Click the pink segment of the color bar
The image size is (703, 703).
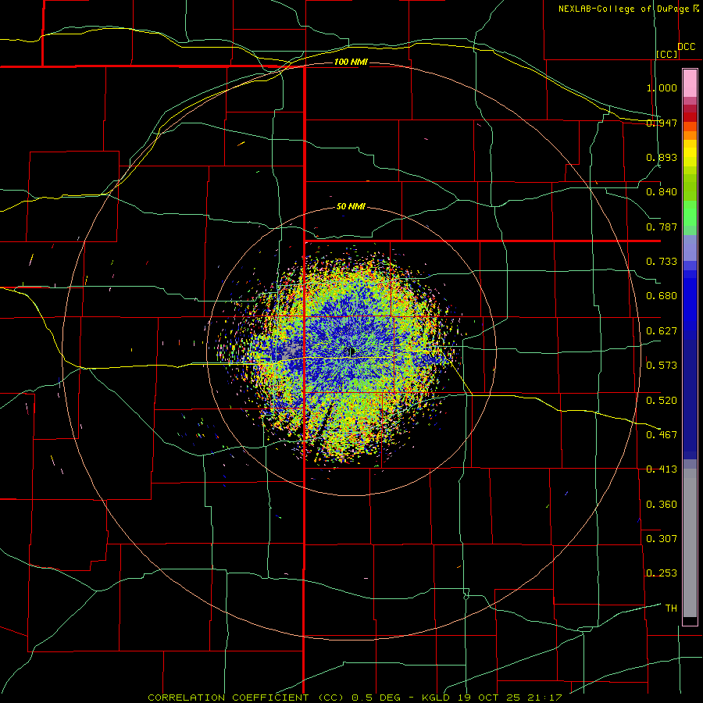tap(690, 83)
